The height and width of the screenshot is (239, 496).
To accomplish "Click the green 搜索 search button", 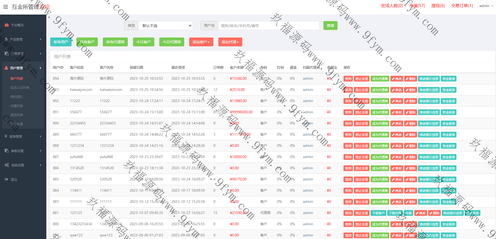I will click(x=330, y=26).
